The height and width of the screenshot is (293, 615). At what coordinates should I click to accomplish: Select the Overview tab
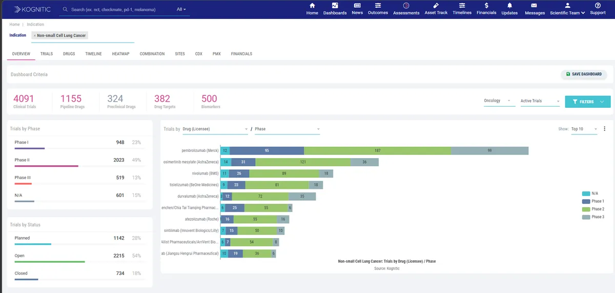(x=21, y=54)
